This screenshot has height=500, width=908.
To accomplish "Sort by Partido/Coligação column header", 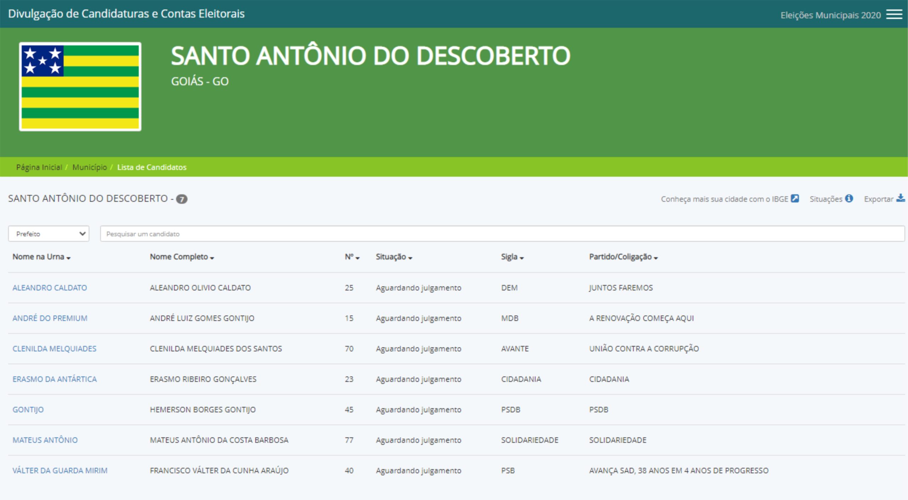I will click(x=624, y=257).
